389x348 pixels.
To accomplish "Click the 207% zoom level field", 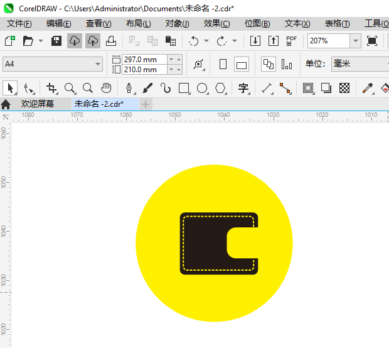I will (x=329, y=41).
